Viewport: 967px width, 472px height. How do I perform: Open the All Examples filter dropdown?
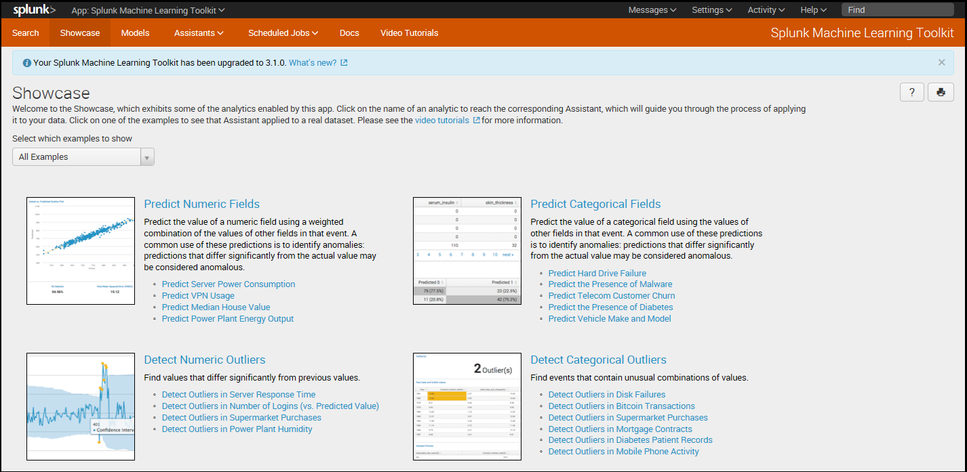pos(83,157)
